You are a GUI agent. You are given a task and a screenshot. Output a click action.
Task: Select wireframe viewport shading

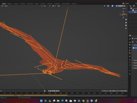tap(119, 6)
